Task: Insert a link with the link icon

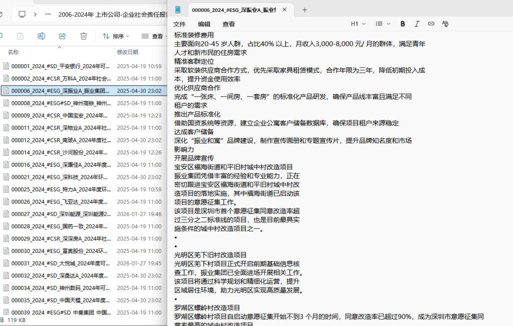Action: pos(431,24)
